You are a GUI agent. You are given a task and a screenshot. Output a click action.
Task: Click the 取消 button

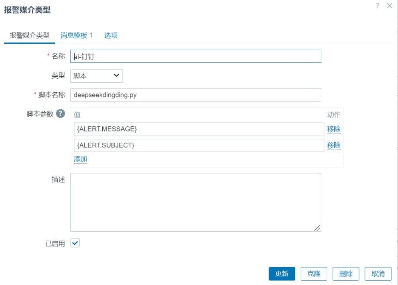point(378,274)
